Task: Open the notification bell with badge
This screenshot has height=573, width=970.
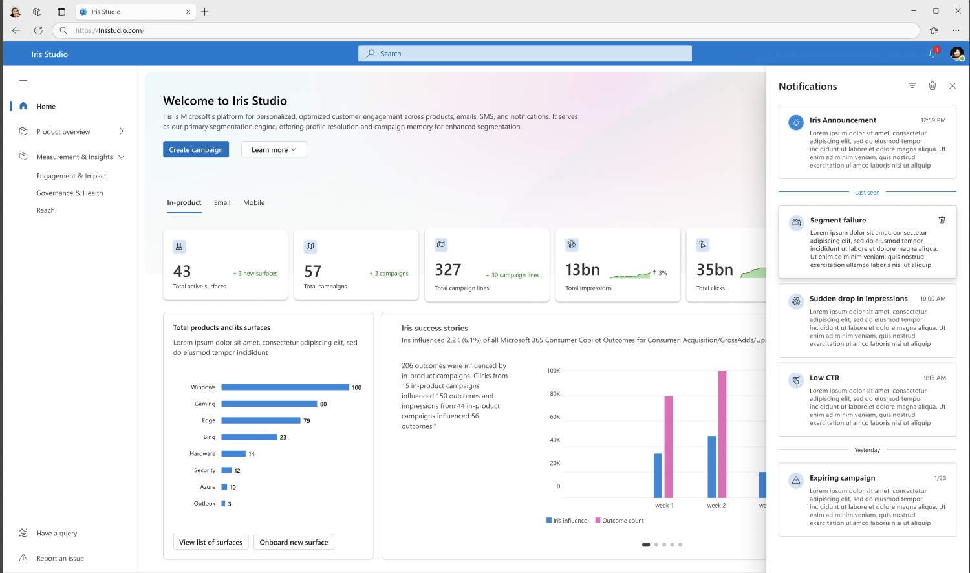Action: (x=933, y=53)
